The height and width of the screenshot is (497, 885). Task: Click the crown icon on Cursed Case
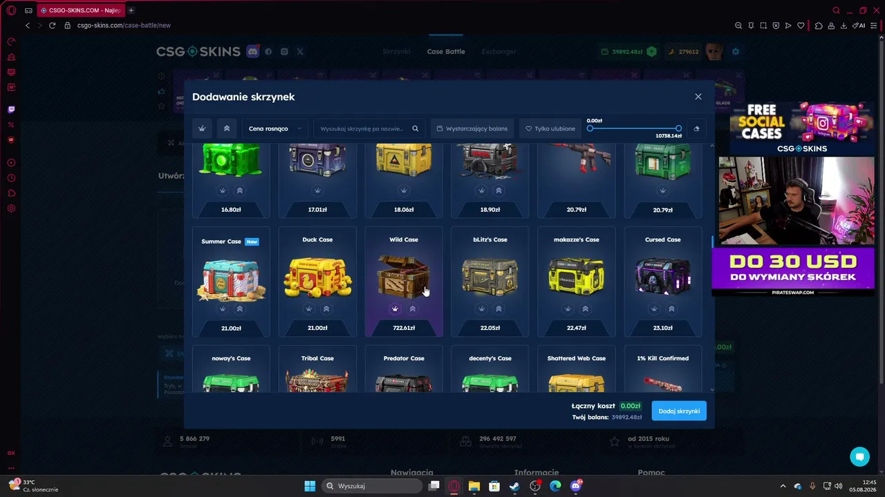pos(654,309)
